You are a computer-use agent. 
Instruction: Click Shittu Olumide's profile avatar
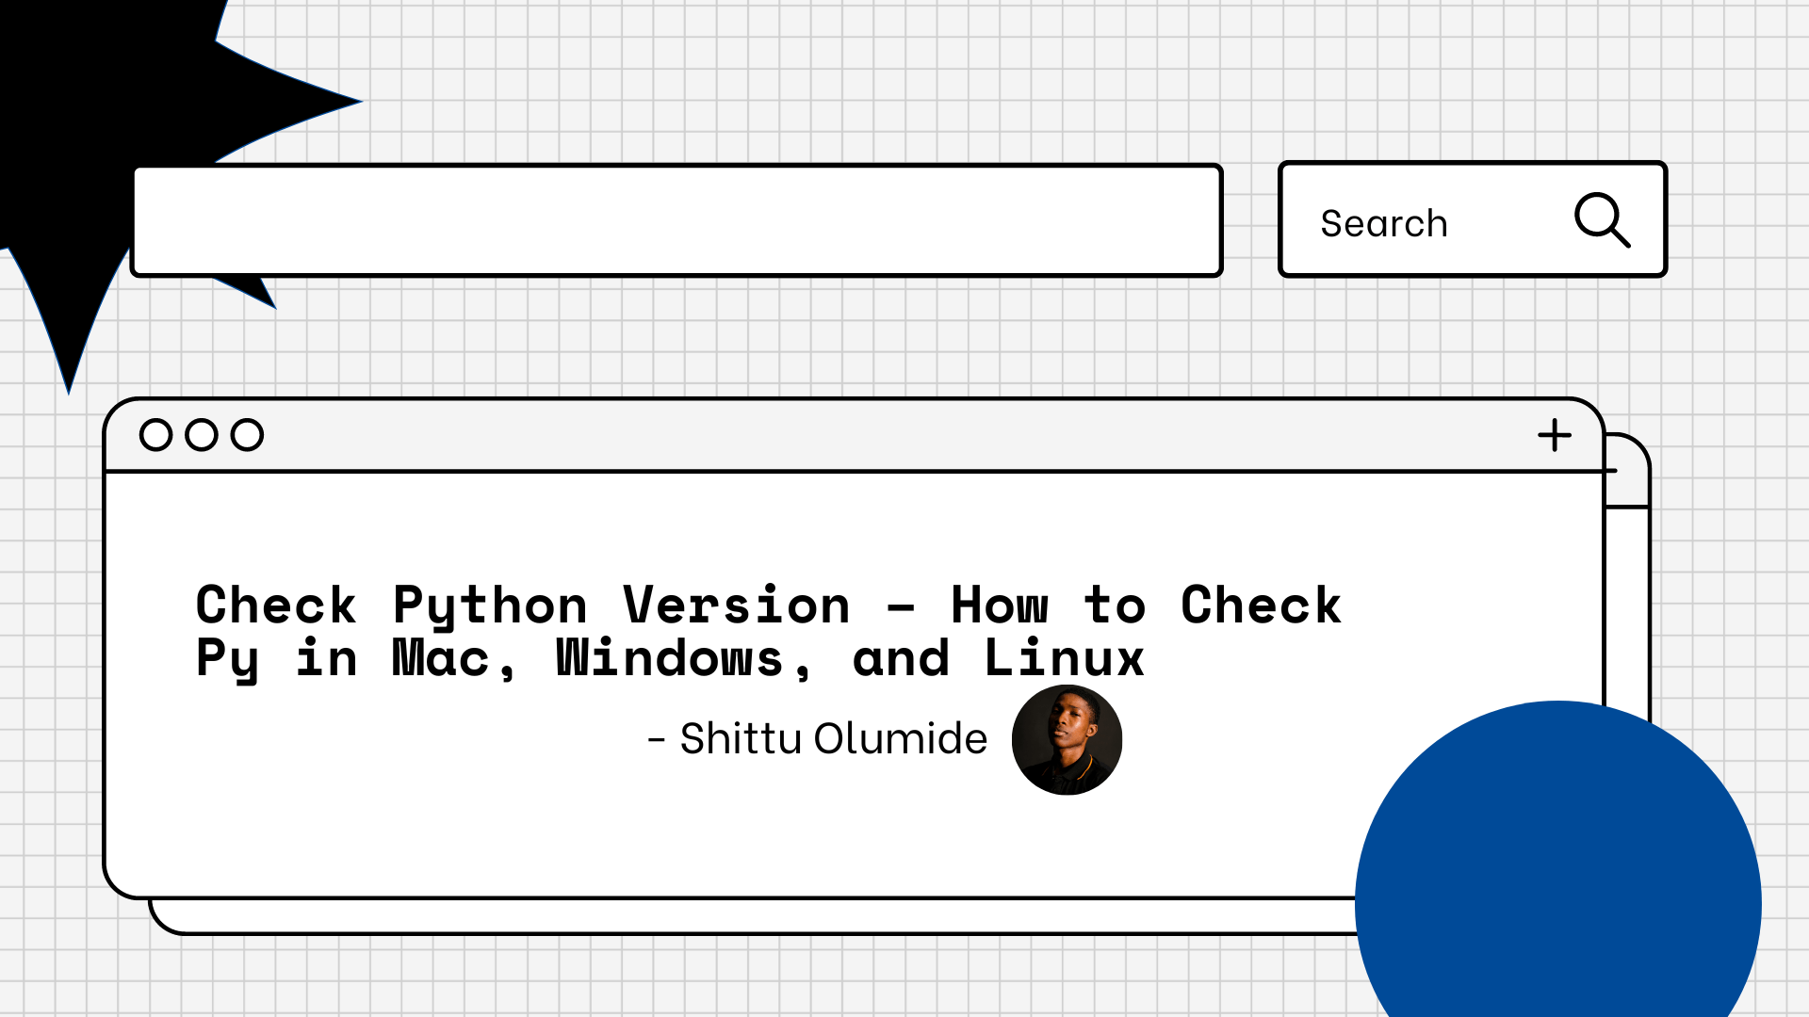click(x=1067, y=741)
